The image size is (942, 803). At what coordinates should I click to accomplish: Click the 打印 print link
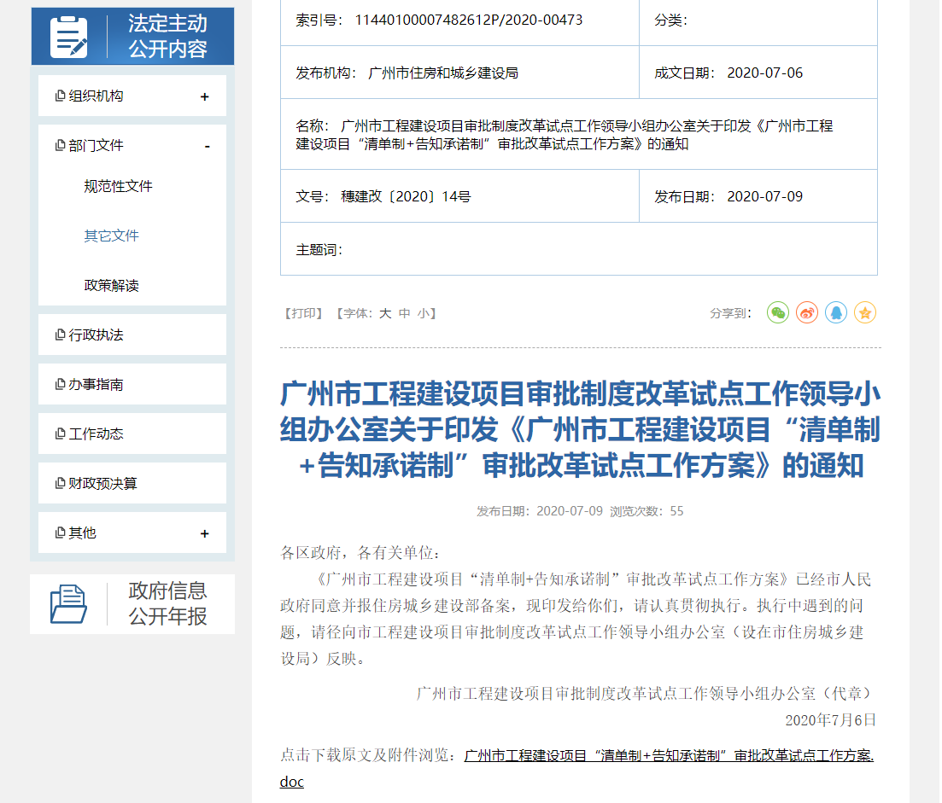point(303,313)
